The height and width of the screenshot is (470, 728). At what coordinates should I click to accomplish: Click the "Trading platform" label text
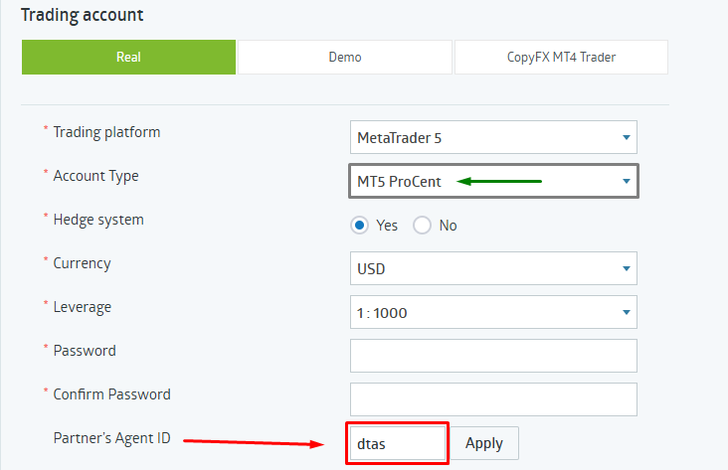(106, 132)
